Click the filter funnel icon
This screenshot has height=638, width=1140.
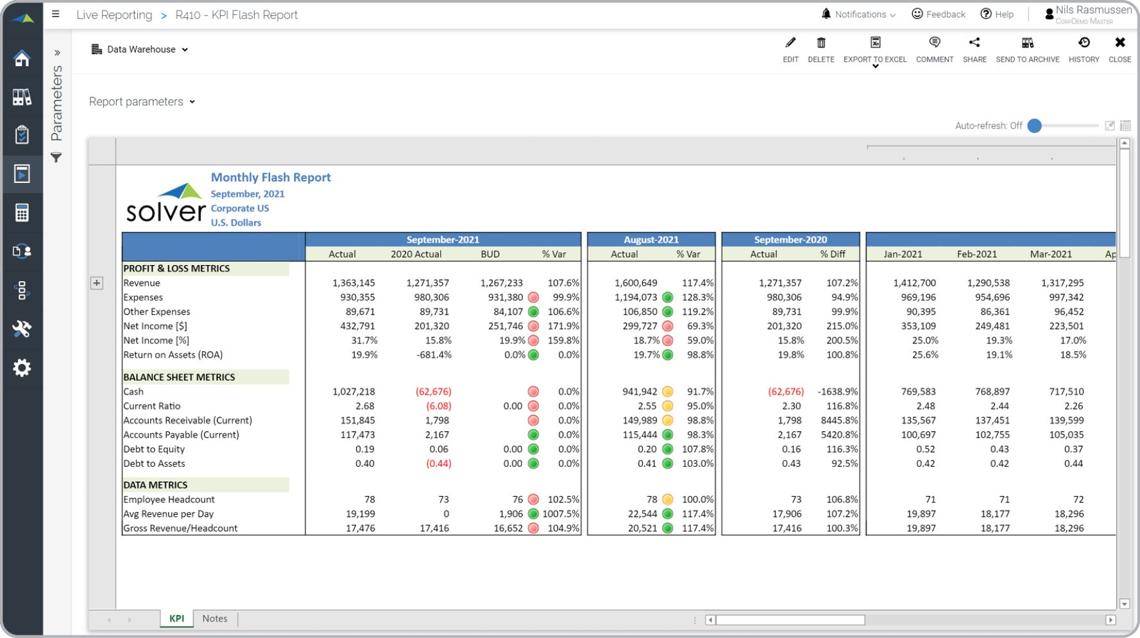coord(56,157)
